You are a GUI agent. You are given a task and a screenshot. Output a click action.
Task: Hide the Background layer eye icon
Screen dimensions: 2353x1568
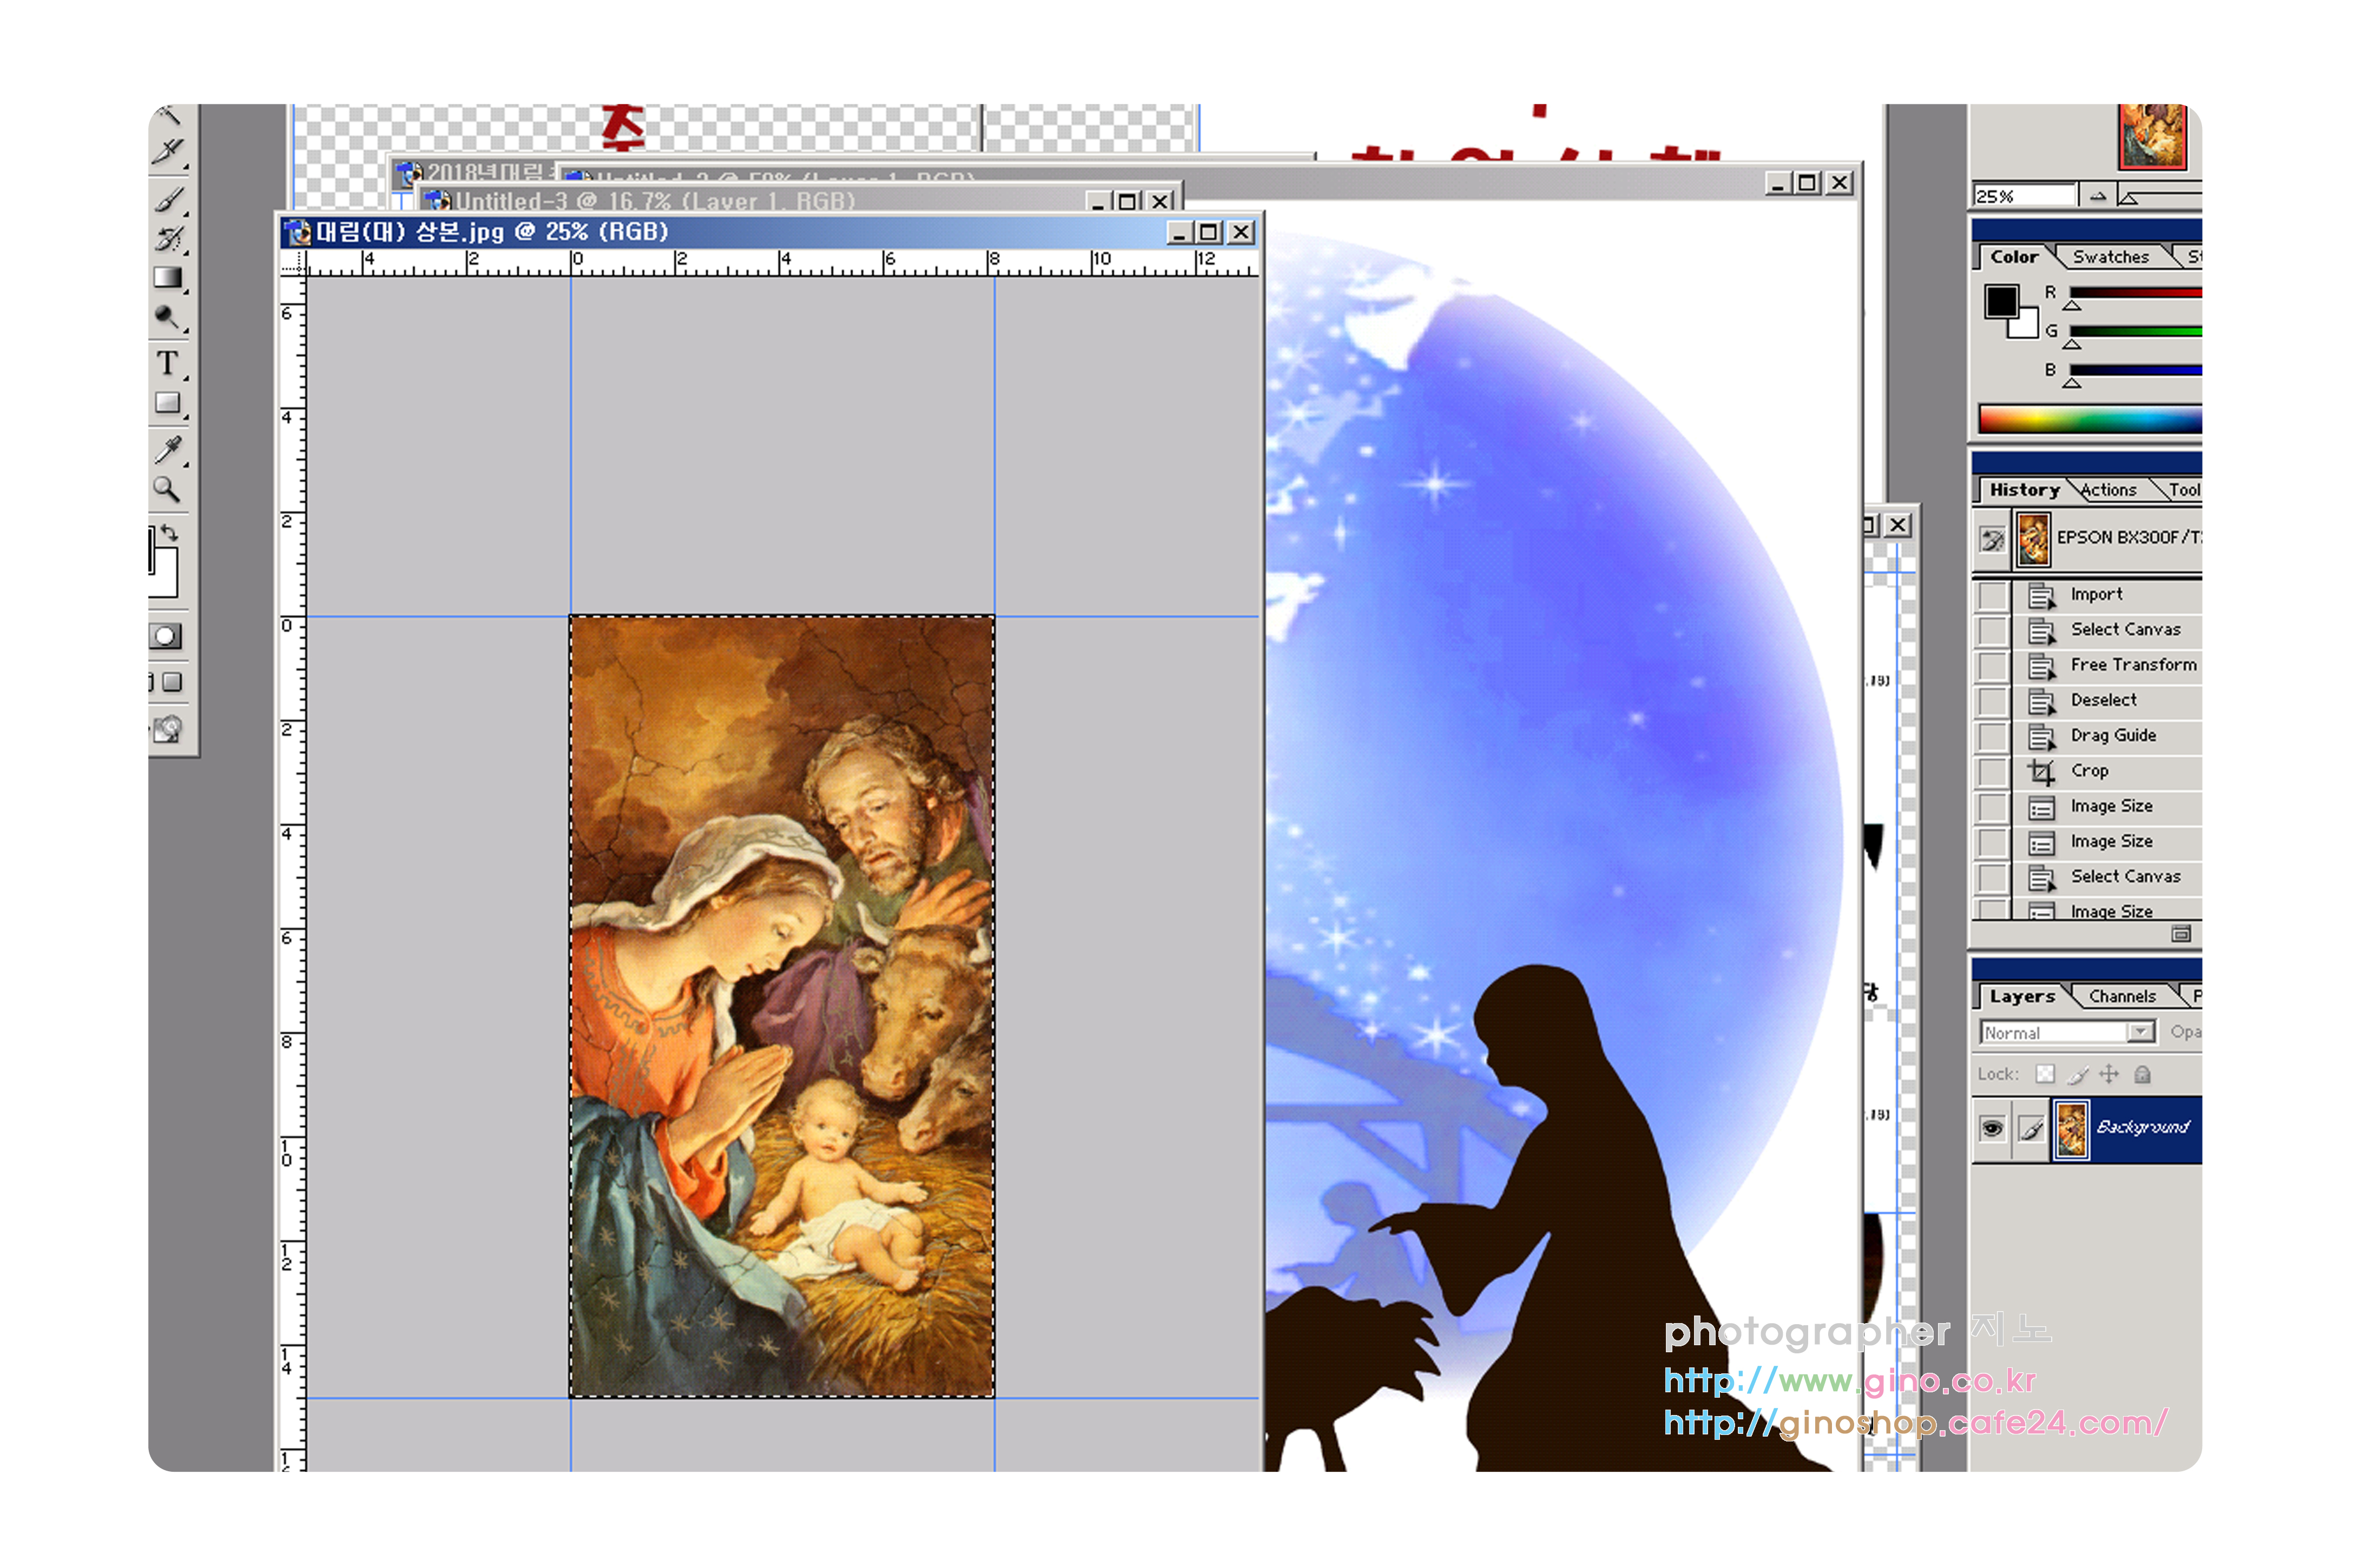click(1992, 1129)
